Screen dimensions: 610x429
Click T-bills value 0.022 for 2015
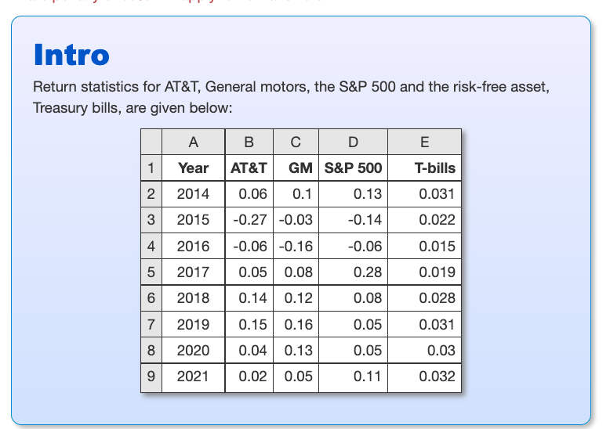[424, 220]
